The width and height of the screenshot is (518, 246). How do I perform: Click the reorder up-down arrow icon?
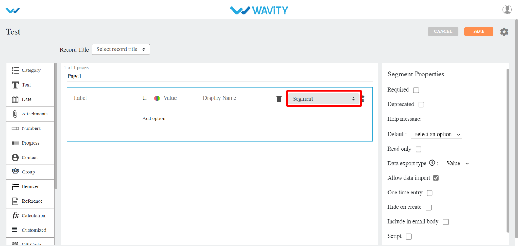click(x=363, y=98)
